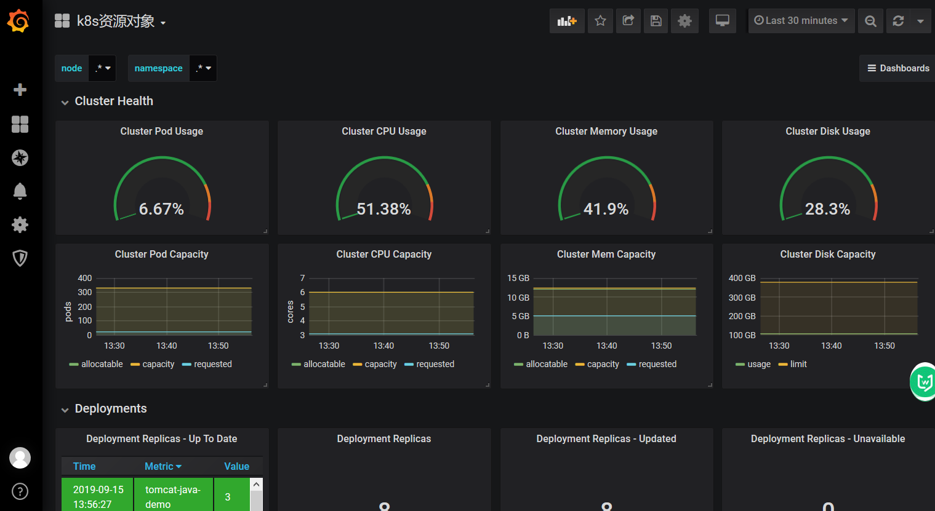Image resolution: width=935 pixels, height=511 pixels.
Task: Open Cluster Disk Usage panel title menu
Action: [828, 131]
